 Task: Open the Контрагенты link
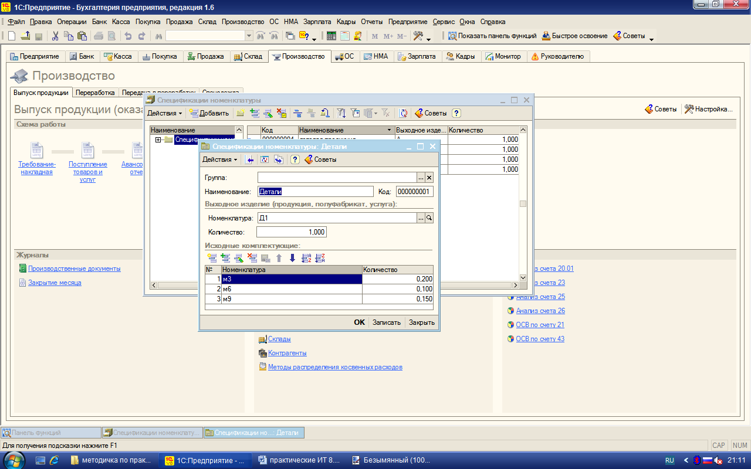click(x=287, y=353)
